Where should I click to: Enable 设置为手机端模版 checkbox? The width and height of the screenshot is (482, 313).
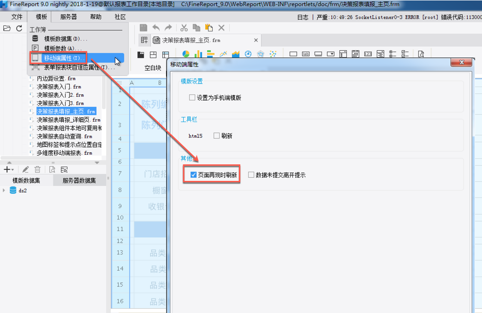point(192,98)
